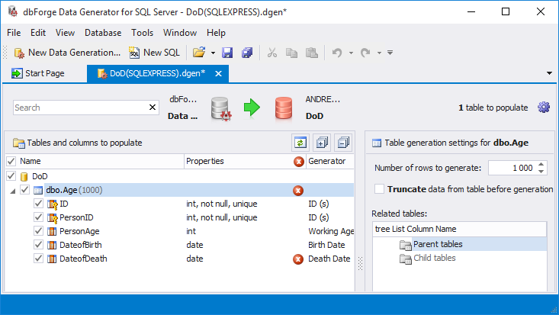Select the Birth Date generator cell
The image size is (559, 315).
click(330, 245)
